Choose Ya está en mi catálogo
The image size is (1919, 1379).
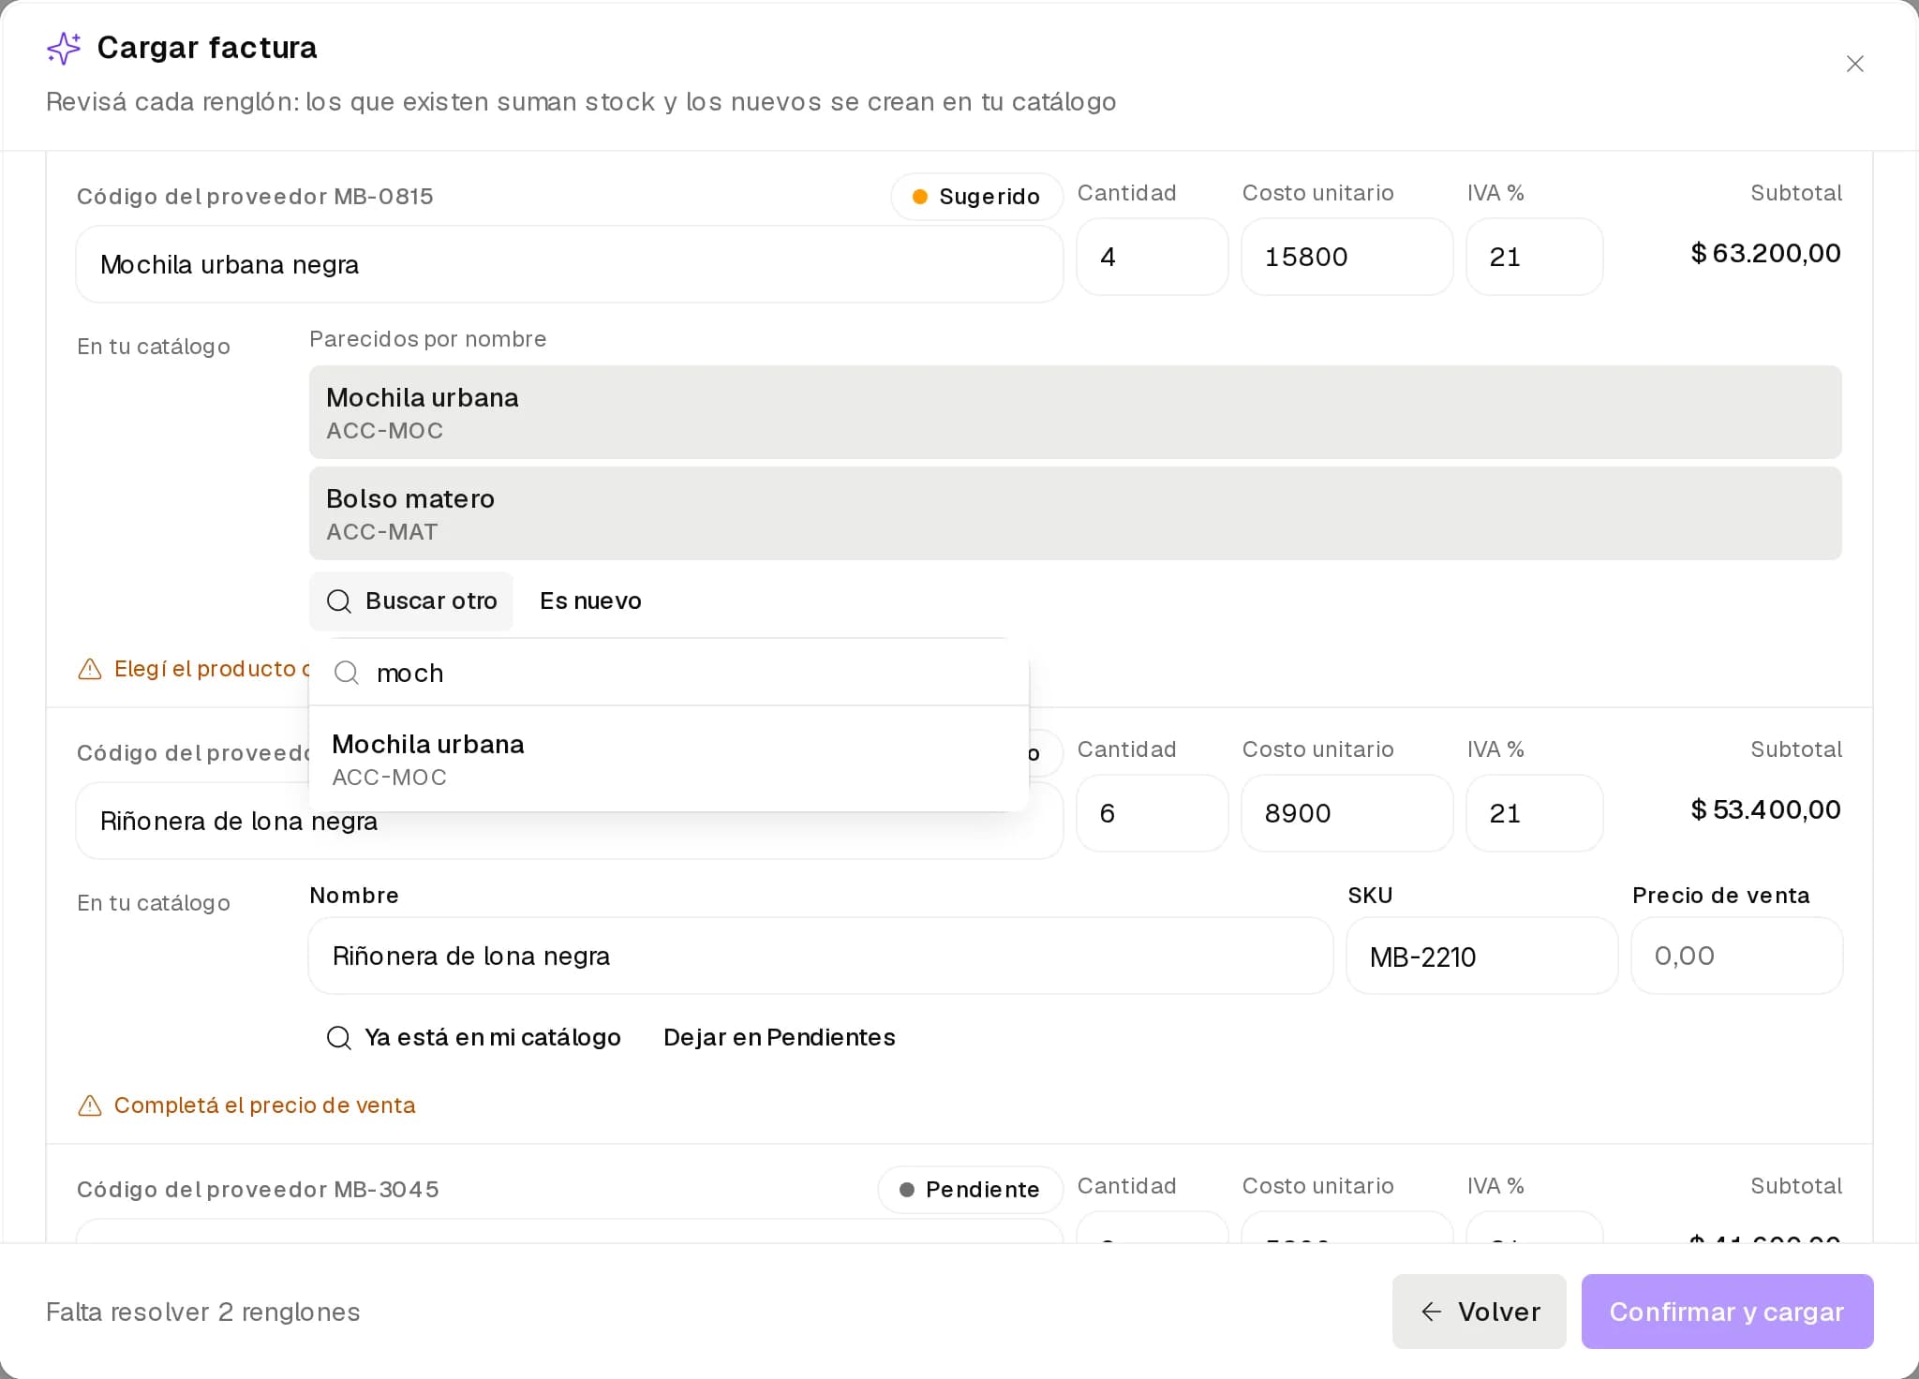click(473, 1038)
